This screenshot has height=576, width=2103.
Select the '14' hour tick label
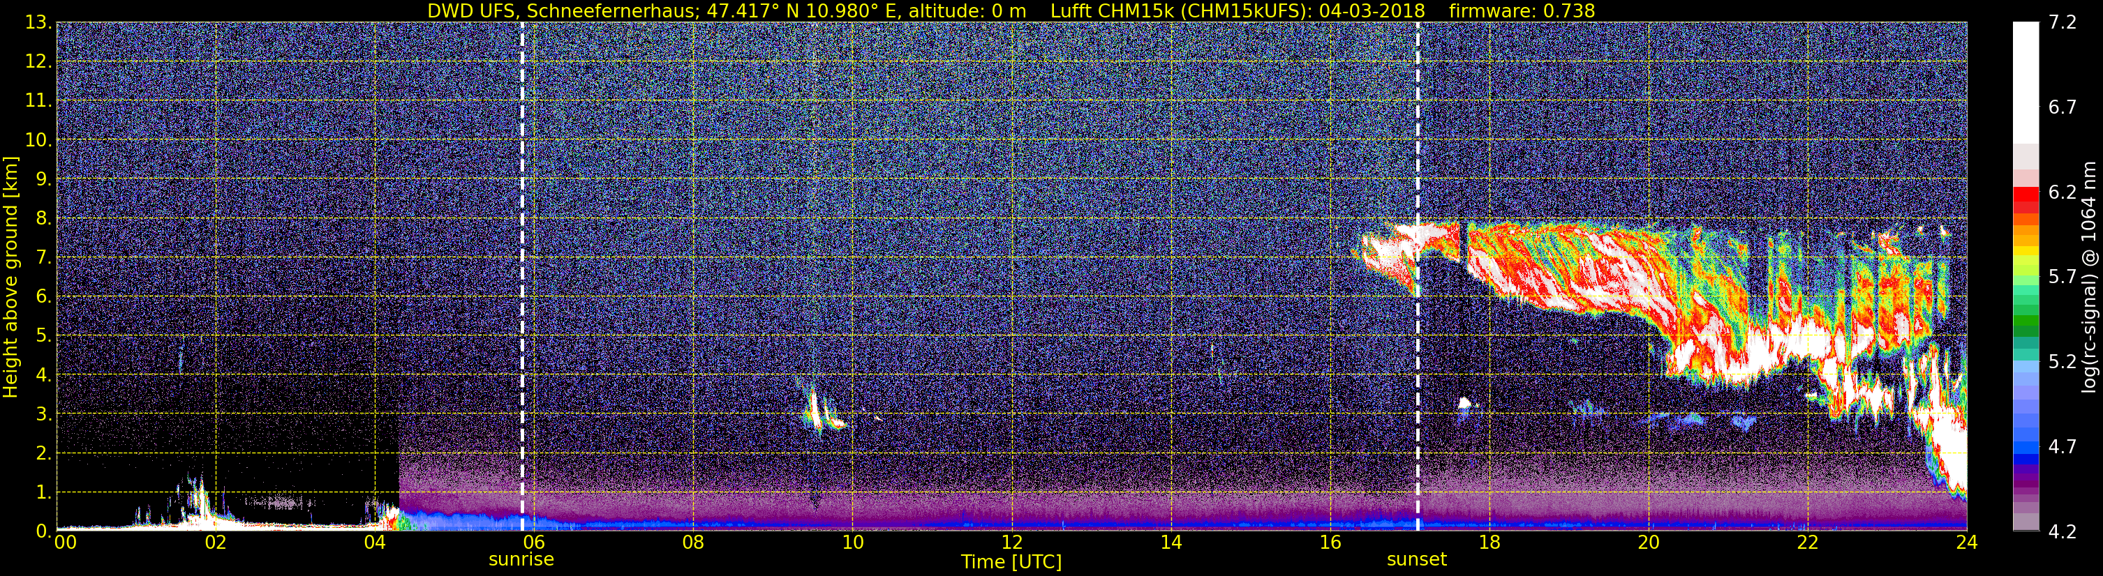click(1171, 543)
